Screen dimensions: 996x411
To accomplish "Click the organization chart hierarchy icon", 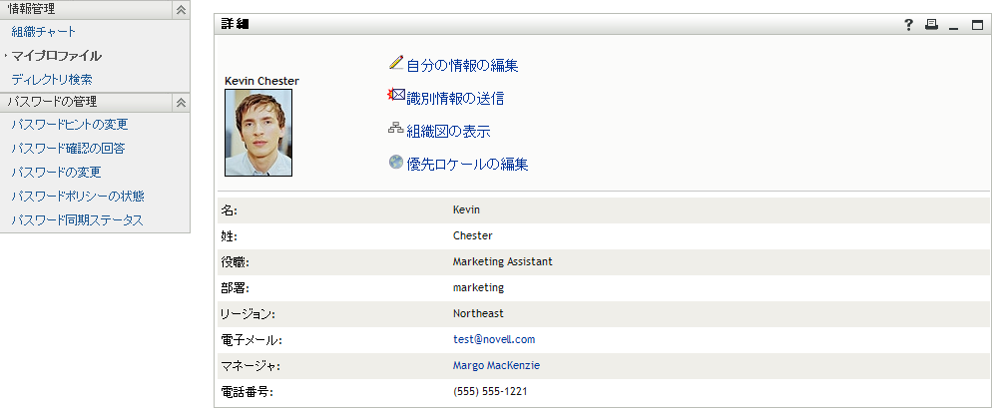I will 396,130.
